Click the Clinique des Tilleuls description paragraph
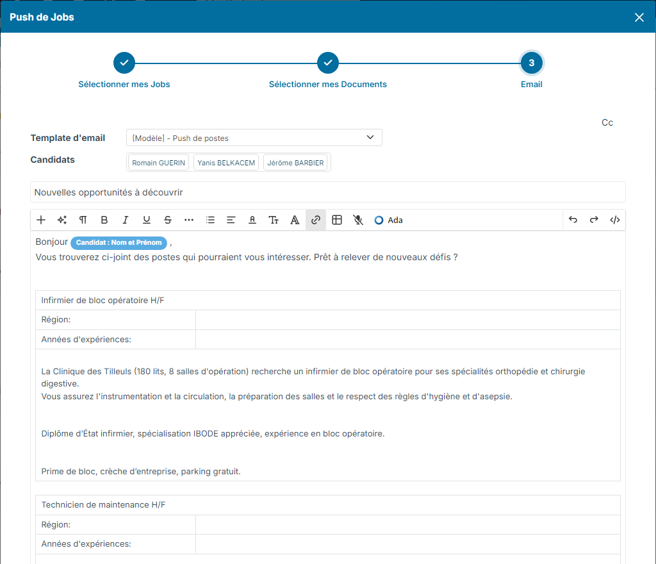 (313, 377)
